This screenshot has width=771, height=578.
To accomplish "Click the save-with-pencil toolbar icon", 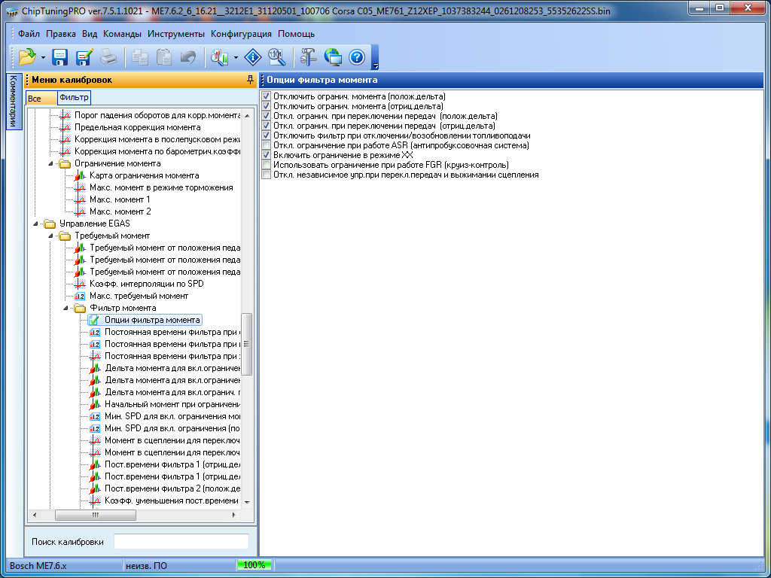I will (84, 57).
